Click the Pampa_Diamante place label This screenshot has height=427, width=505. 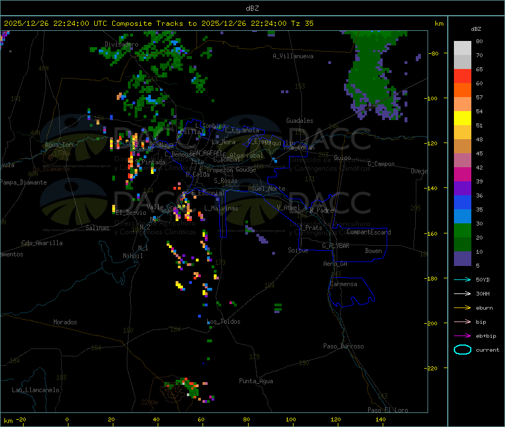tap(24, 182)
